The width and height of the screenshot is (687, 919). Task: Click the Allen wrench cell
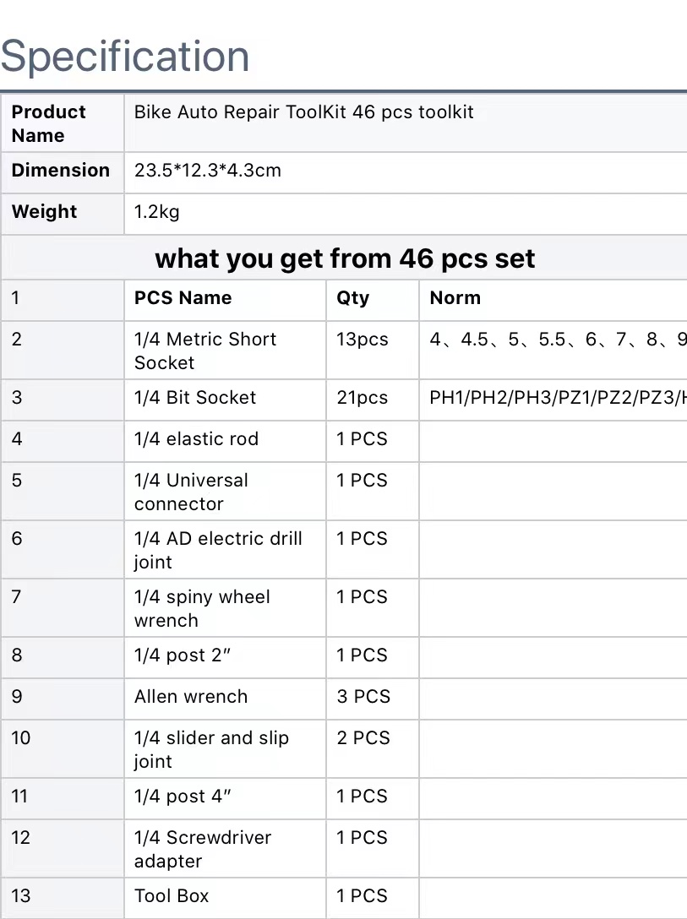225,699
